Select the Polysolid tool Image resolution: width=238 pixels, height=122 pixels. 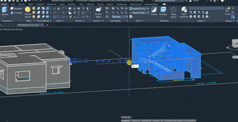[16, 9]
